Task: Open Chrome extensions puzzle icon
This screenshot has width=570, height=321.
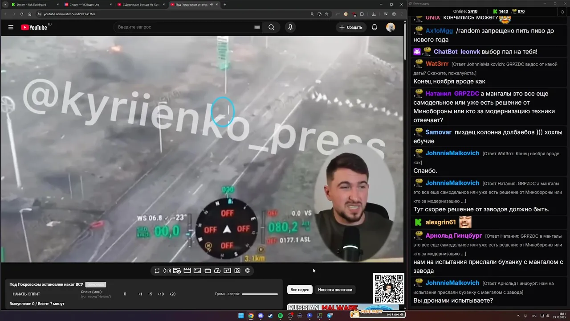Action: pyautogui.click(x=362, y=14)
